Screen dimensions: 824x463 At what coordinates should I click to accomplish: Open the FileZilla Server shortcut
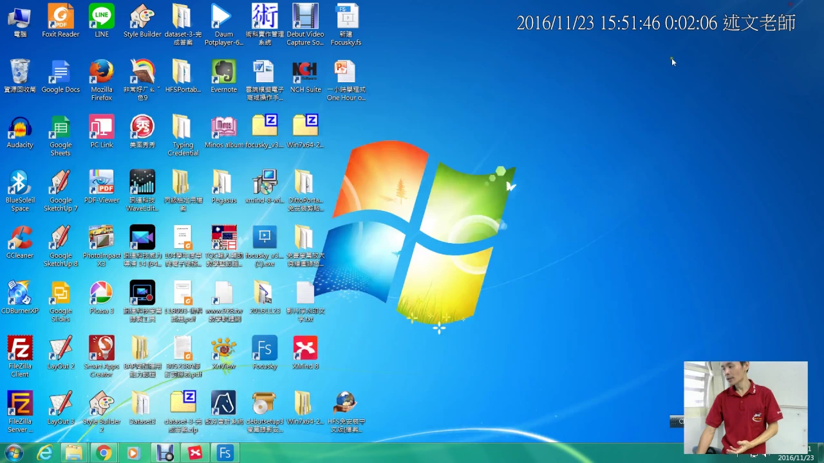click(x=20, y=412)
